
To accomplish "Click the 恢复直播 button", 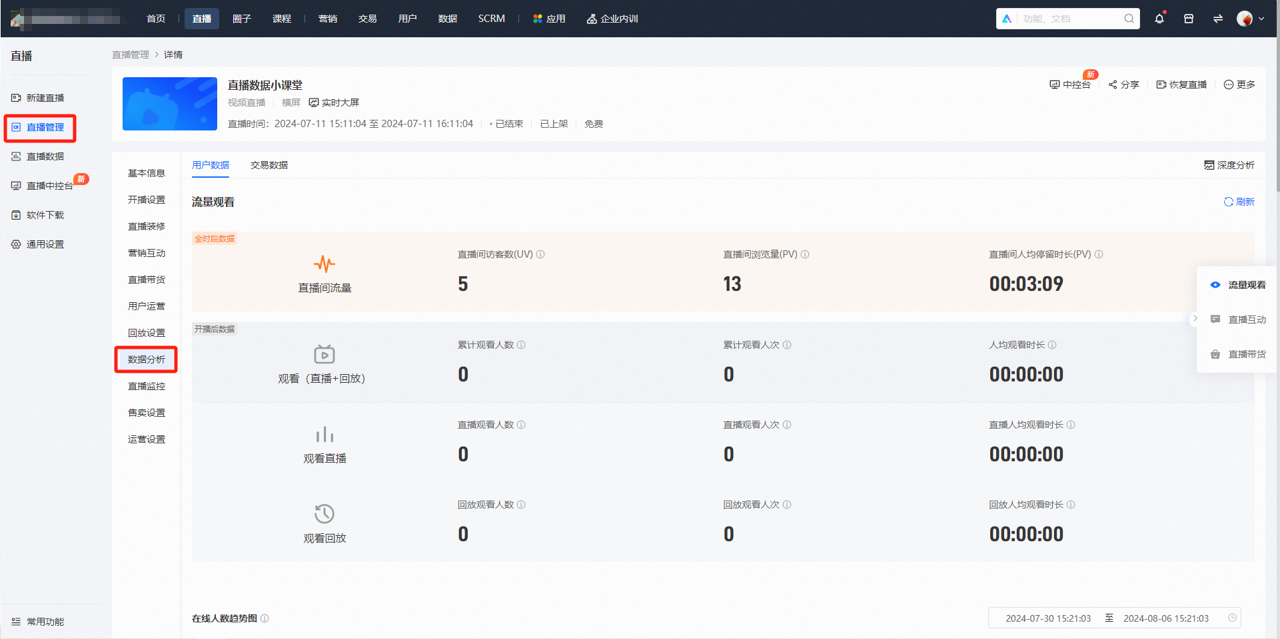I will click(1182, 85).
